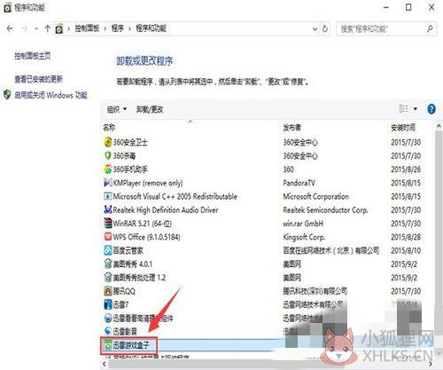Image resolution: width=443 pixels, height=370 pixels.
Task: Click install date 2015/8/10 cell
Action: 406,250
